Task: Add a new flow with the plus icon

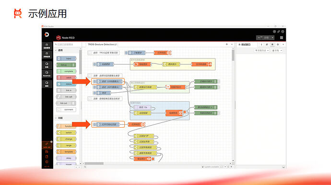Action: [227, 44]
